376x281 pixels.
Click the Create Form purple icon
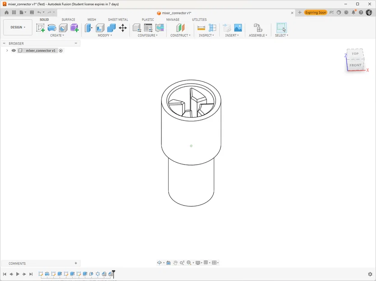point(74,28)
